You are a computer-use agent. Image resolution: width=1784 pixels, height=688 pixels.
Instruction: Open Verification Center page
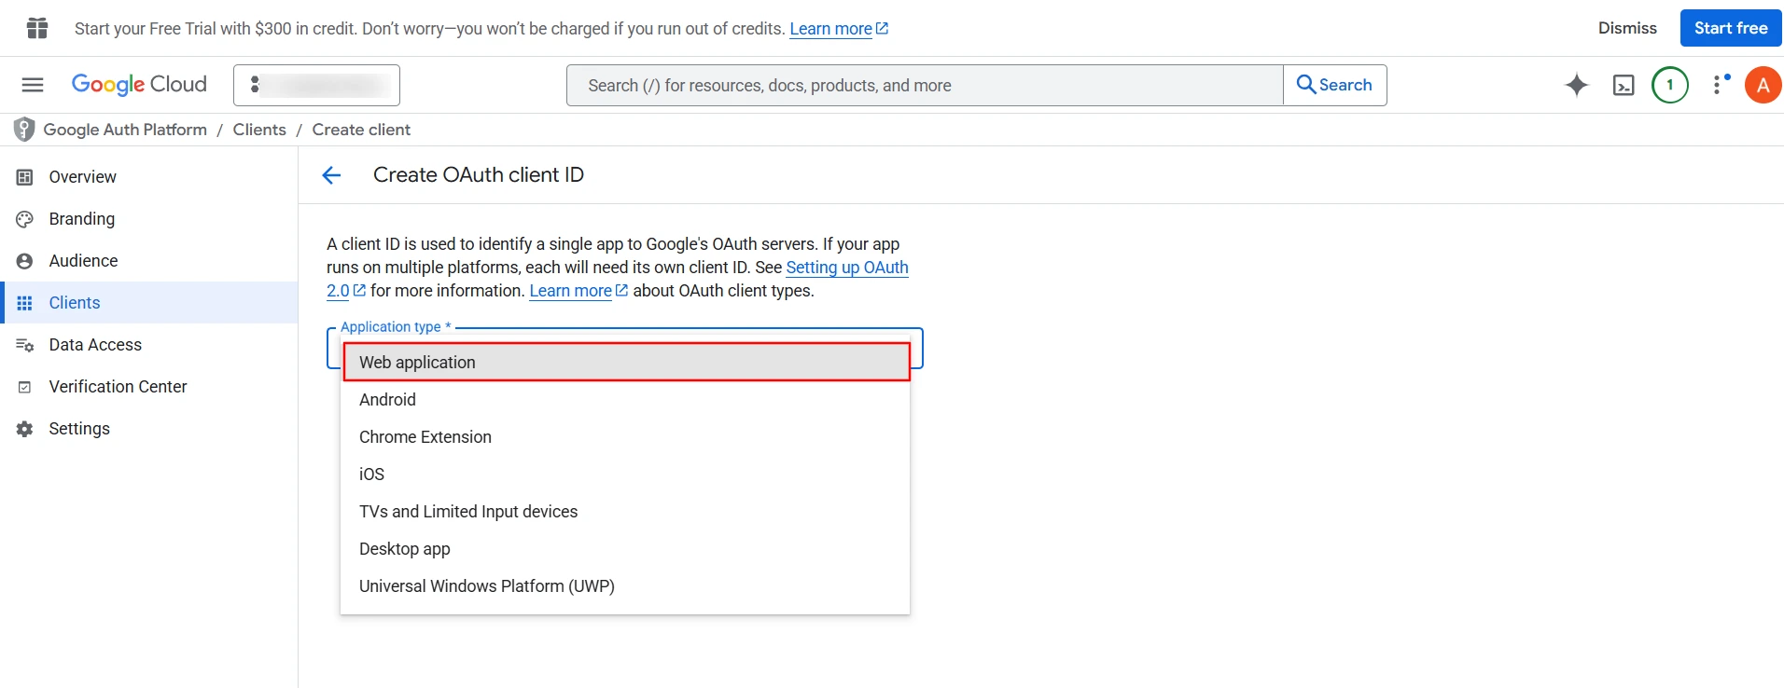pyautogui.click(x=149, y=387)
